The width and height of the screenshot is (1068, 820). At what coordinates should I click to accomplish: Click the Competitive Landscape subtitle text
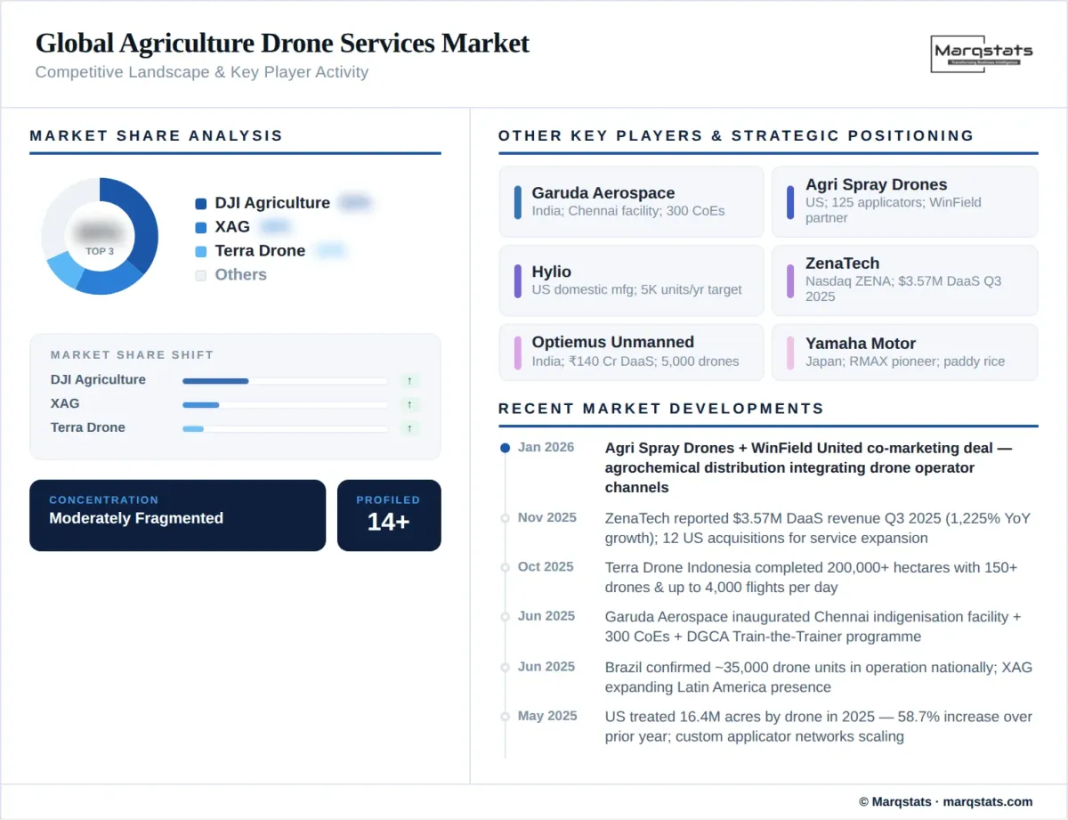click(x=202, y=72)
